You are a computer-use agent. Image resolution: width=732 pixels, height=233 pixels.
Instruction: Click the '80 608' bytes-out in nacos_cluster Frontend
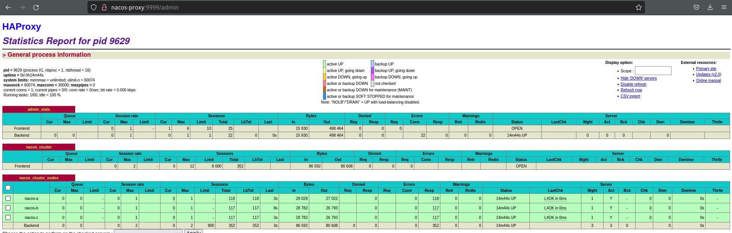pyautogui.click(x=347, y=166)
